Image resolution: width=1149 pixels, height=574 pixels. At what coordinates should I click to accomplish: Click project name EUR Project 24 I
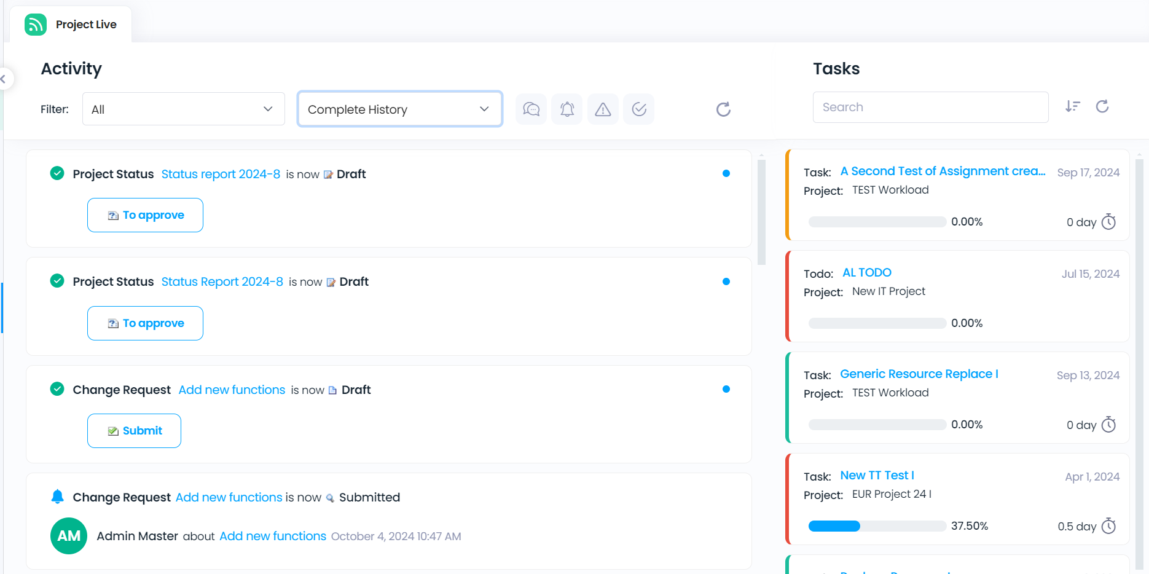point(892,494)
